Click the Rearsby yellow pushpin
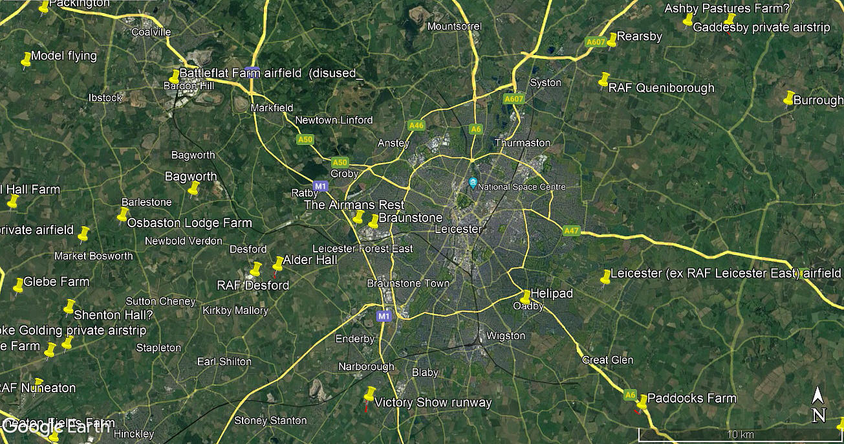844x444 pixels. 612,40
